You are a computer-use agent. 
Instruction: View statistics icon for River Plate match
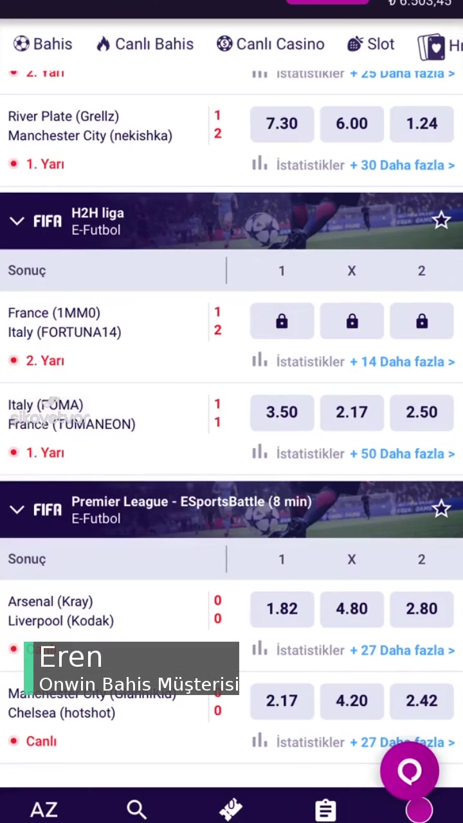pos(260,165)
